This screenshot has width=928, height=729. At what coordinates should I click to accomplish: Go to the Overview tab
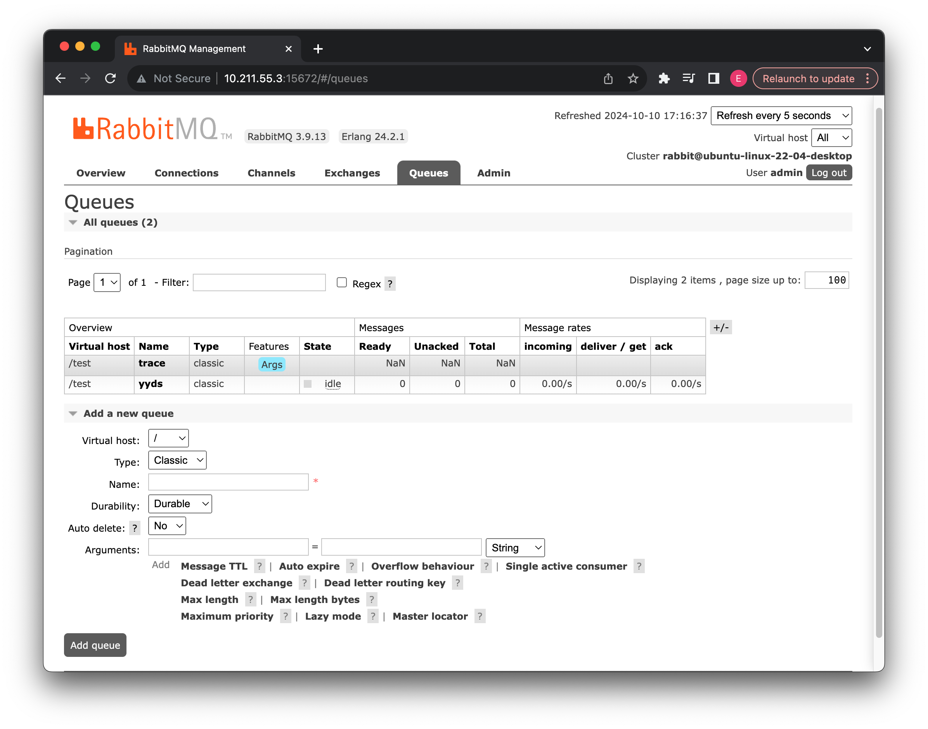pos(101,173)
